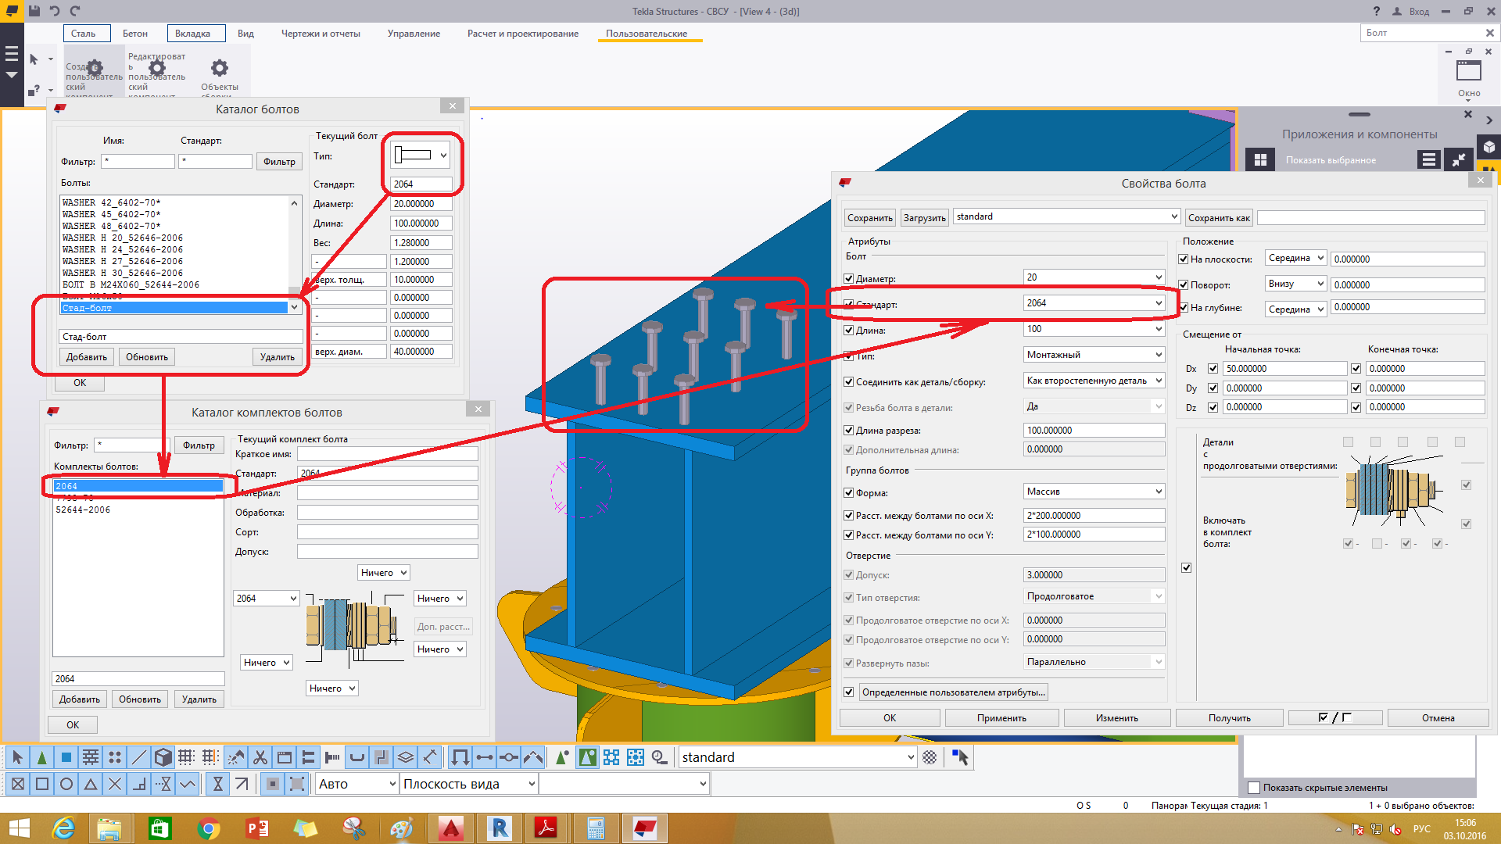Viewport: 1501px width, 844px height.
Task: Uncheck the Bolt length checkbox
Action: tap(849, 331)
